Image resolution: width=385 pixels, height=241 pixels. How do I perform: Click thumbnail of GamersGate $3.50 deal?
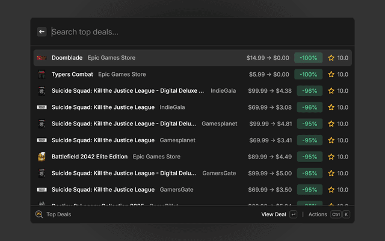click(42, 190)
